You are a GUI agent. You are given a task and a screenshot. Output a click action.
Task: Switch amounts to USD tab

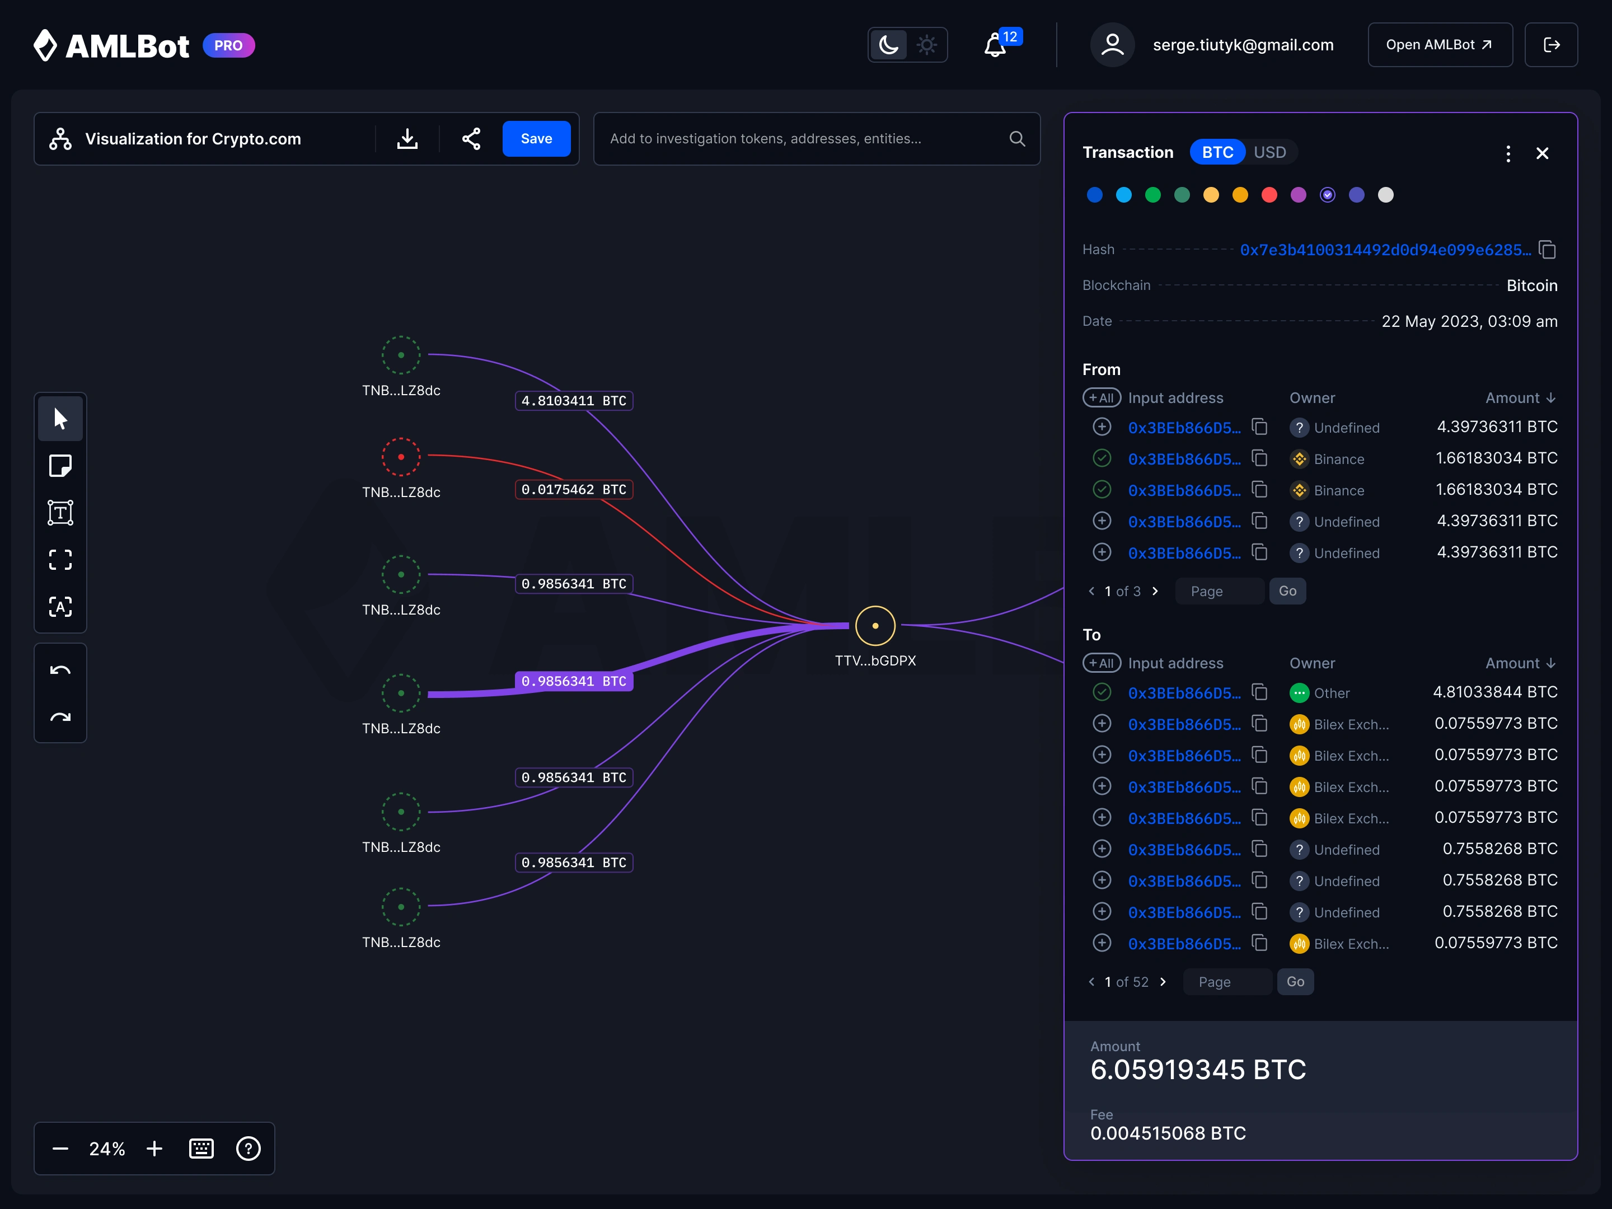[x=1269, y=152]
